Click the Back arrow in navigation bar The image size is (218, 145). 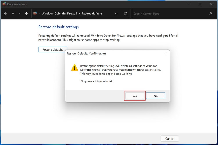pyautogui.click(x=6, y=14)
